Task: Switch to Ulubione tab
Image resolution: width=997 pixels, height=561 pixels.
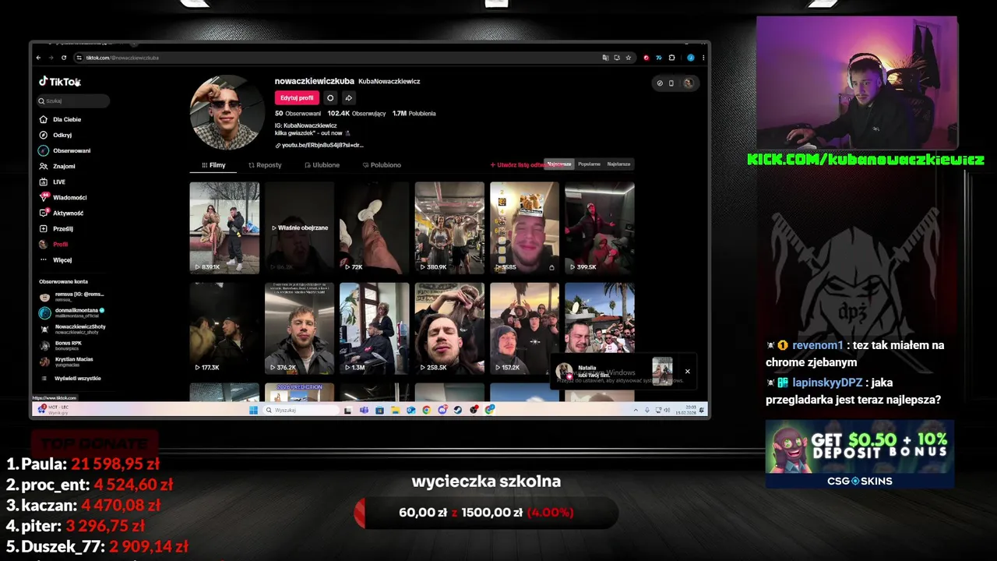Action: coord(322,165)
